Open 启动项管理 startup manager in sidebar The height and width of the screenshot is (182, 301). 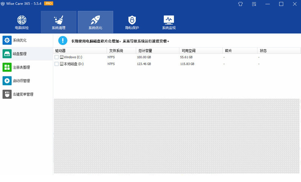(26, 81)
